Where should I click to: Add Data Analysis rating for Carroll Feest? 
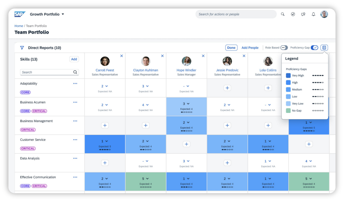point(105,163)
